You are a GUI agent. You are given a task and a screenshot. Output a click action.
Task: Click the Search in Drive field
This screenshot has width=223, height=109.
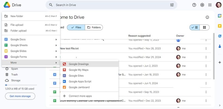coord(111,5)
